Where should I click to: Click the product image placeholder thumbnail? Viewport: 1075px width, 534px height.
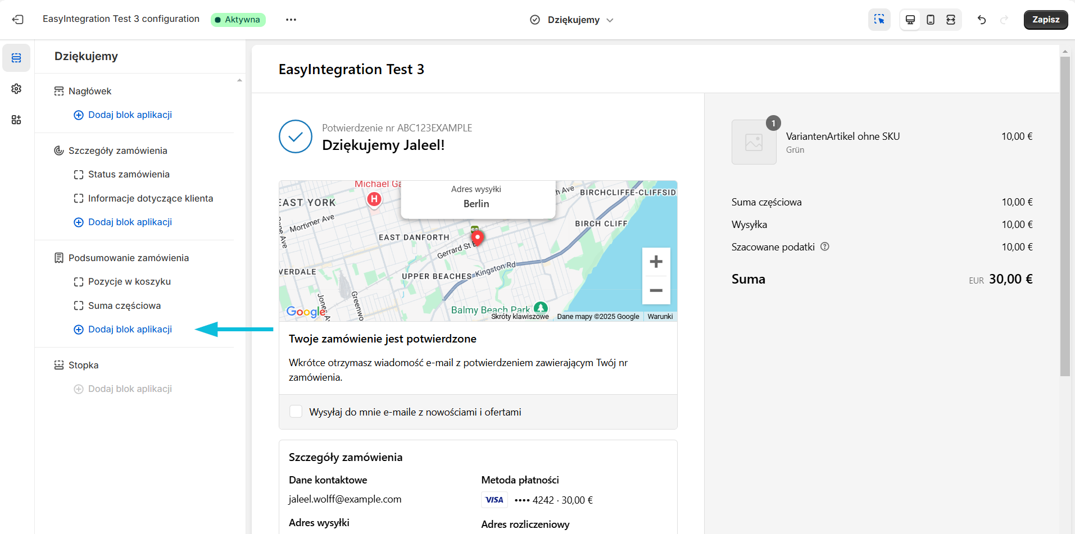click(754, 142)
